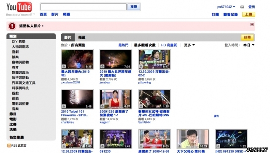Screen dimensions: 270x153
Task: Open the 本日 time range dropdown
Action: 248,45
